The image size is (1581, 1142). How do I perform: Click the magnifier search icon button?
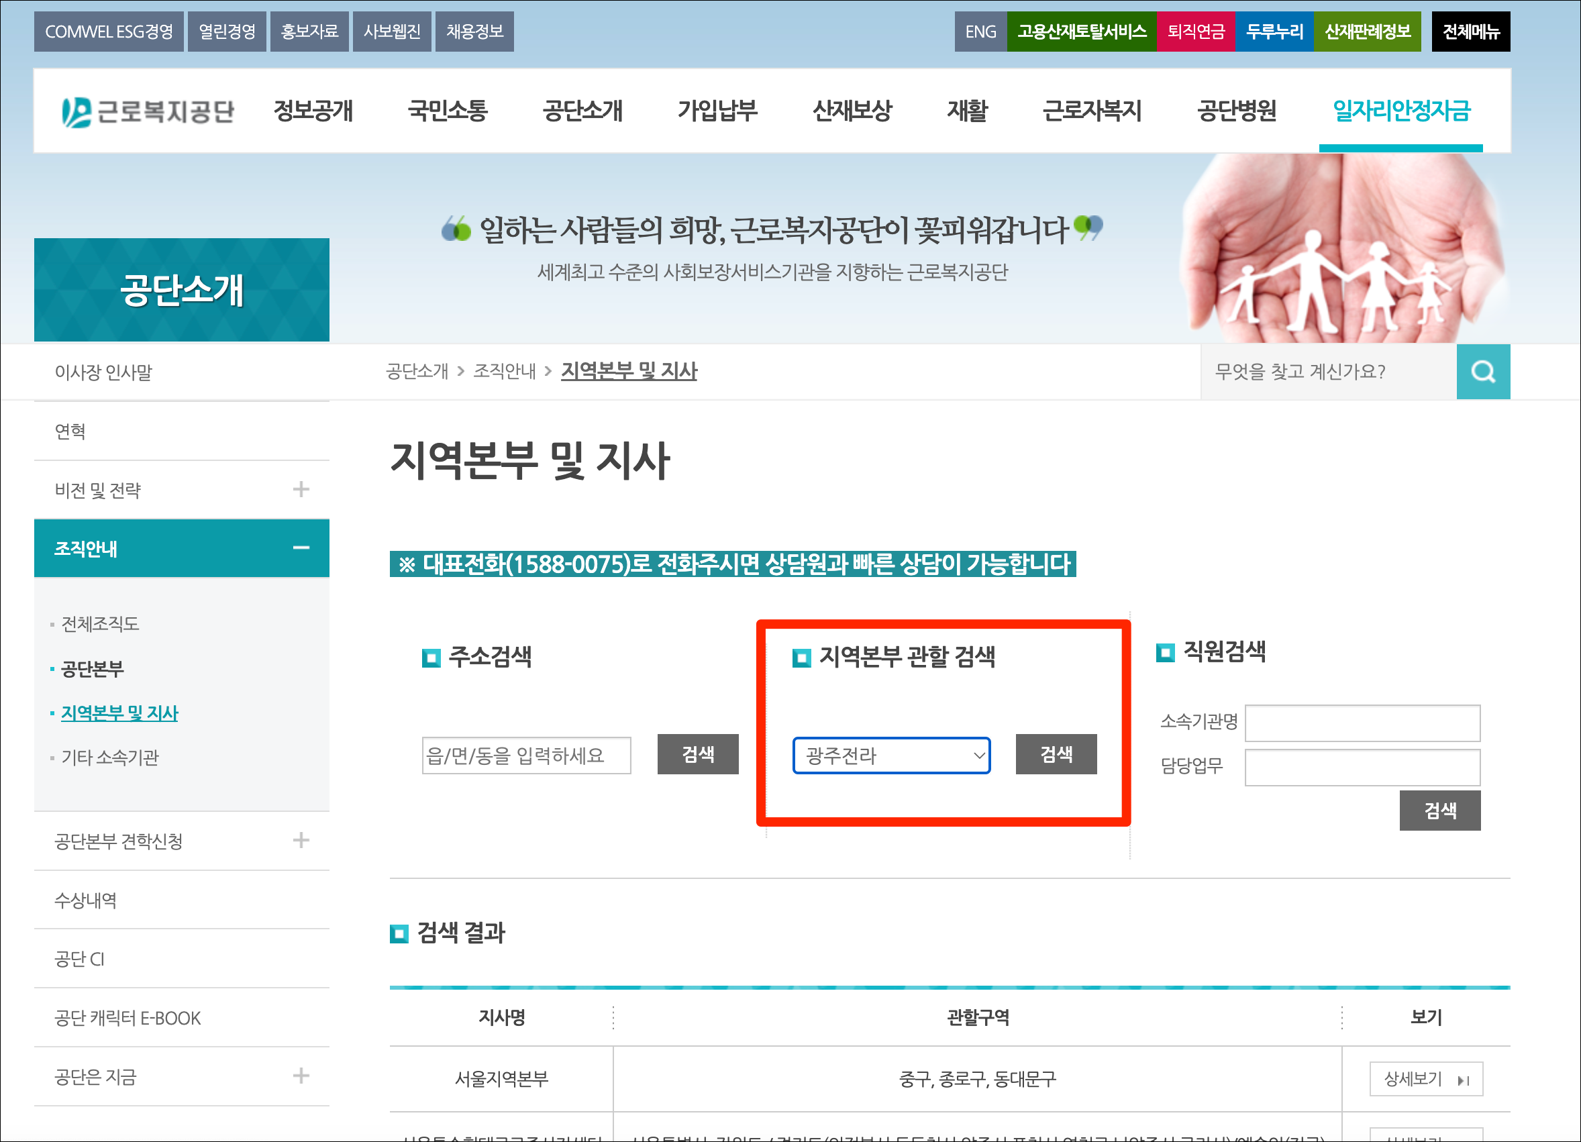(x=1483, y=372)
